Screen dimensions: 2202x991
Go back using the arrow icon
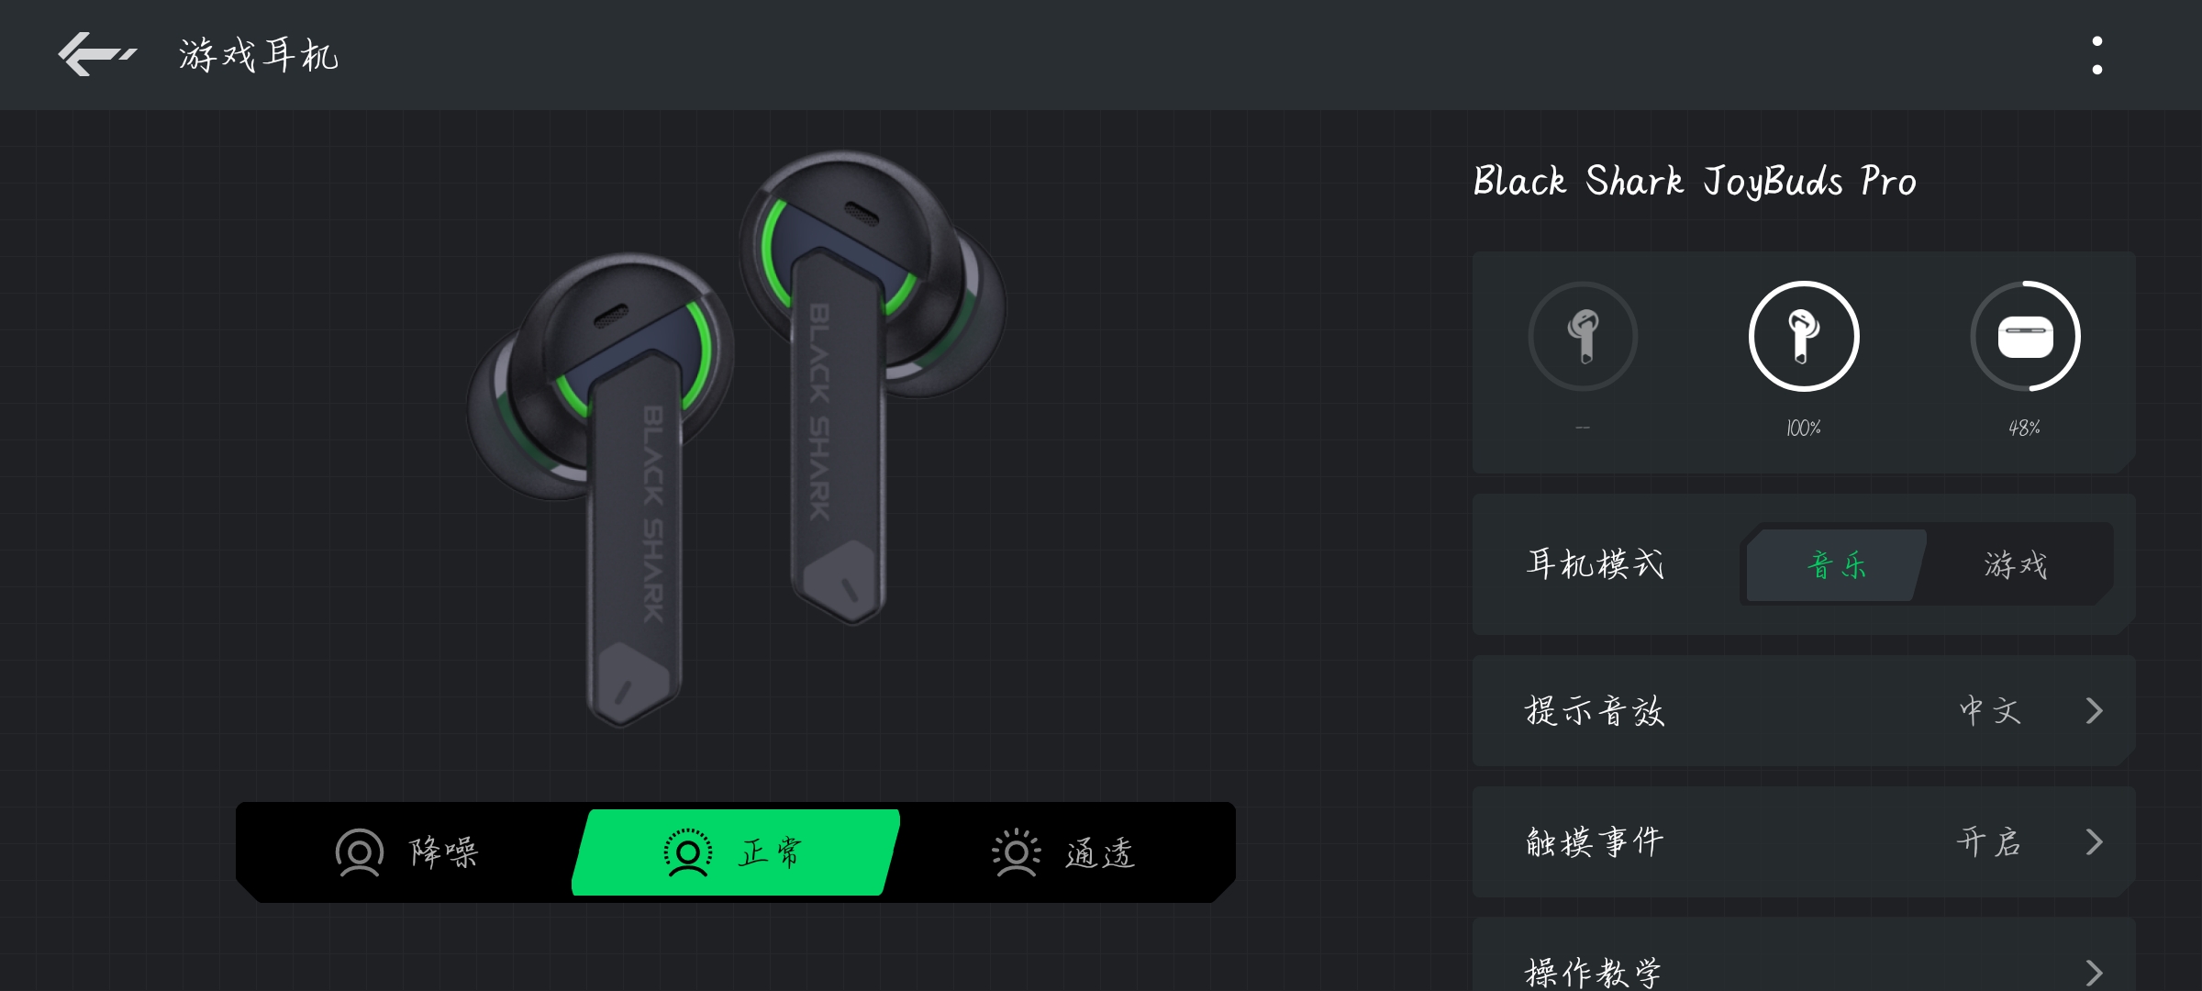pos(96,54)
